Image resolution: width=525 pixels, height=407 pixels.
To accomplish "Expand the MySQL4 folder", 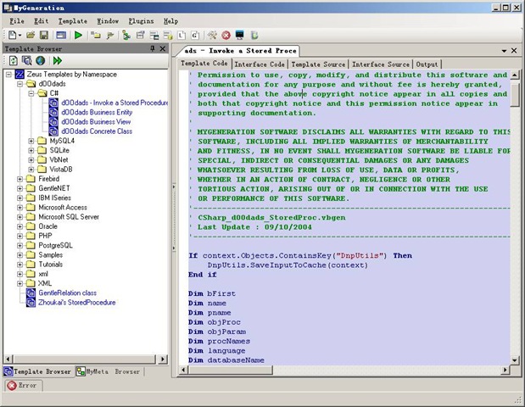I will (x=31, y=141).
